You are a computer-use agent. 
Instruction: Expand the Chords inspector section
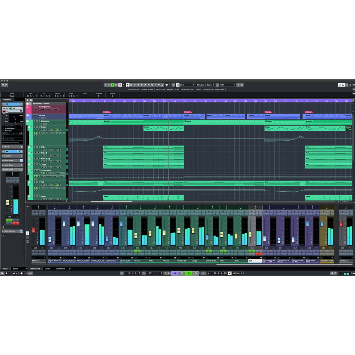[x=12, y=147]
